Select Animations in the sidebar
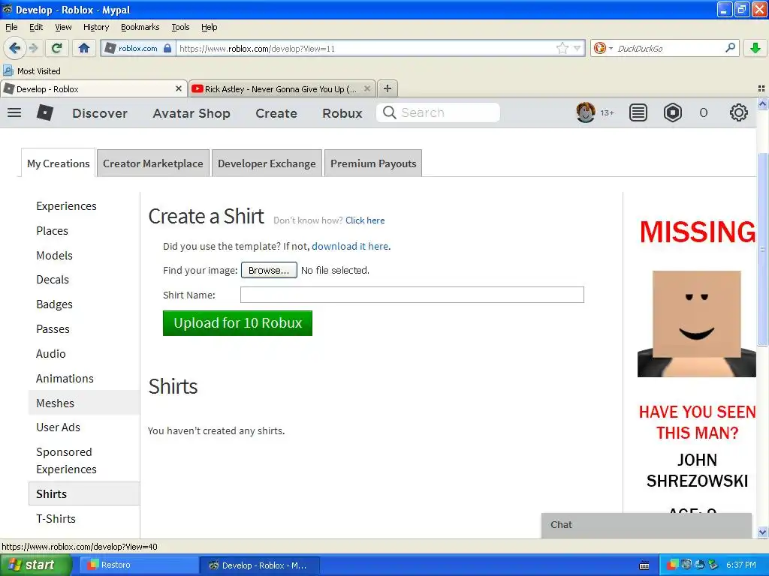Image resolution: width=769 pixels, height=576 pixels. click(65, 379)
